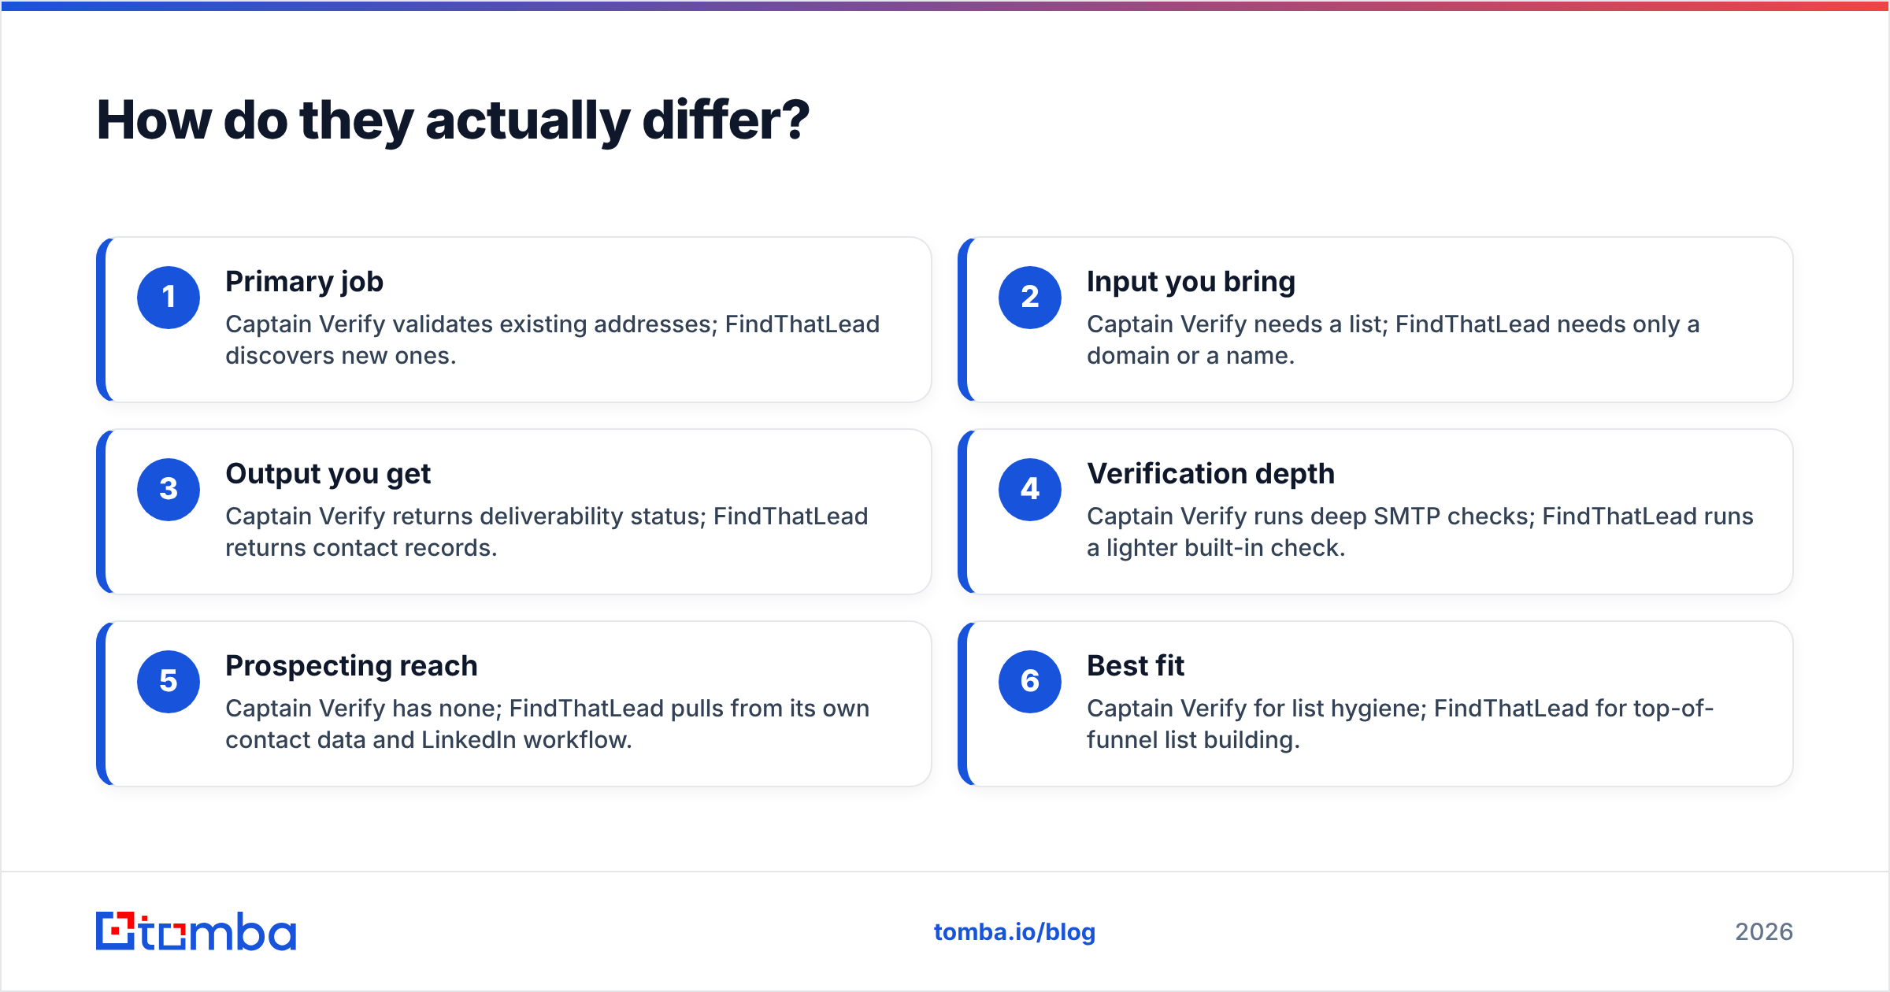Click the 2026 year label
The image size is (1890, 992).
click(x=1764, y=932)
